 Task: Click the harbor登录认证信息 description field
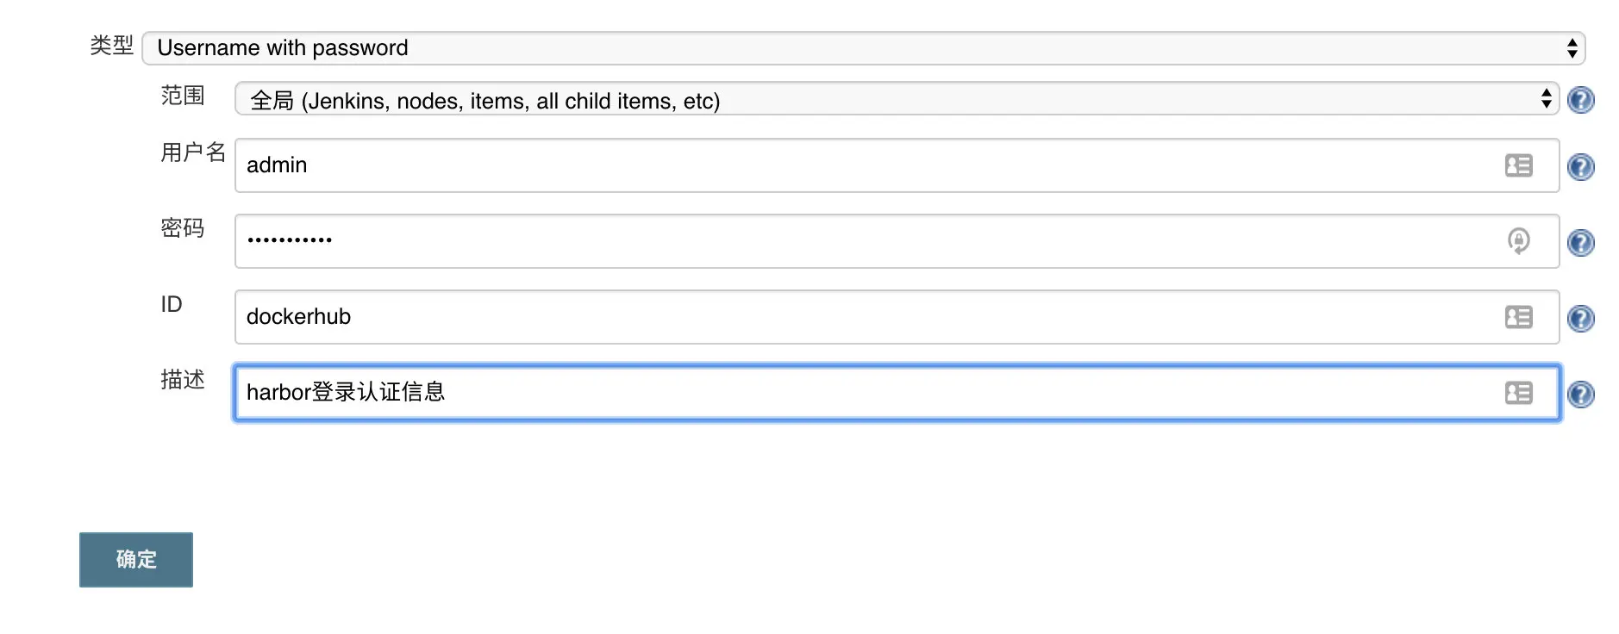[603, 392]
